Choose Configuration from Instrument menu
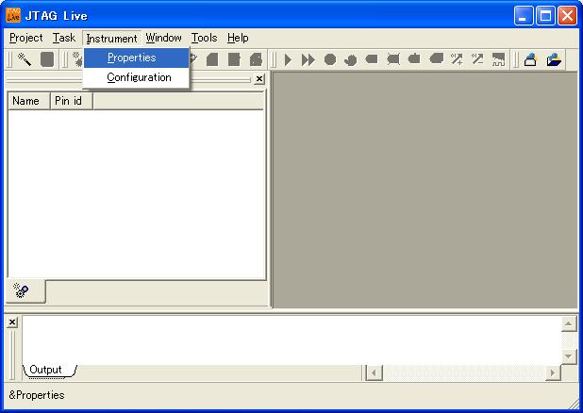Screen dimensions: 583x413 (x=137, y=77)
